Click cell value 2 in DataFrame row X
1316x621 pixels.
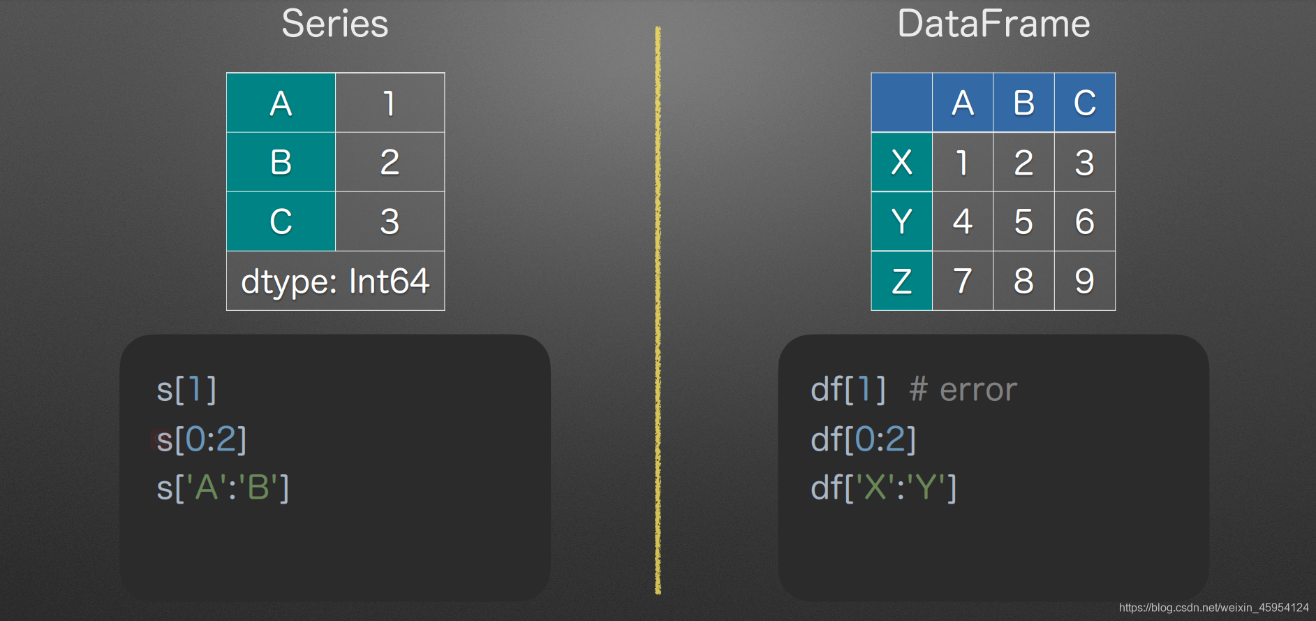(x=1023, y=162)
